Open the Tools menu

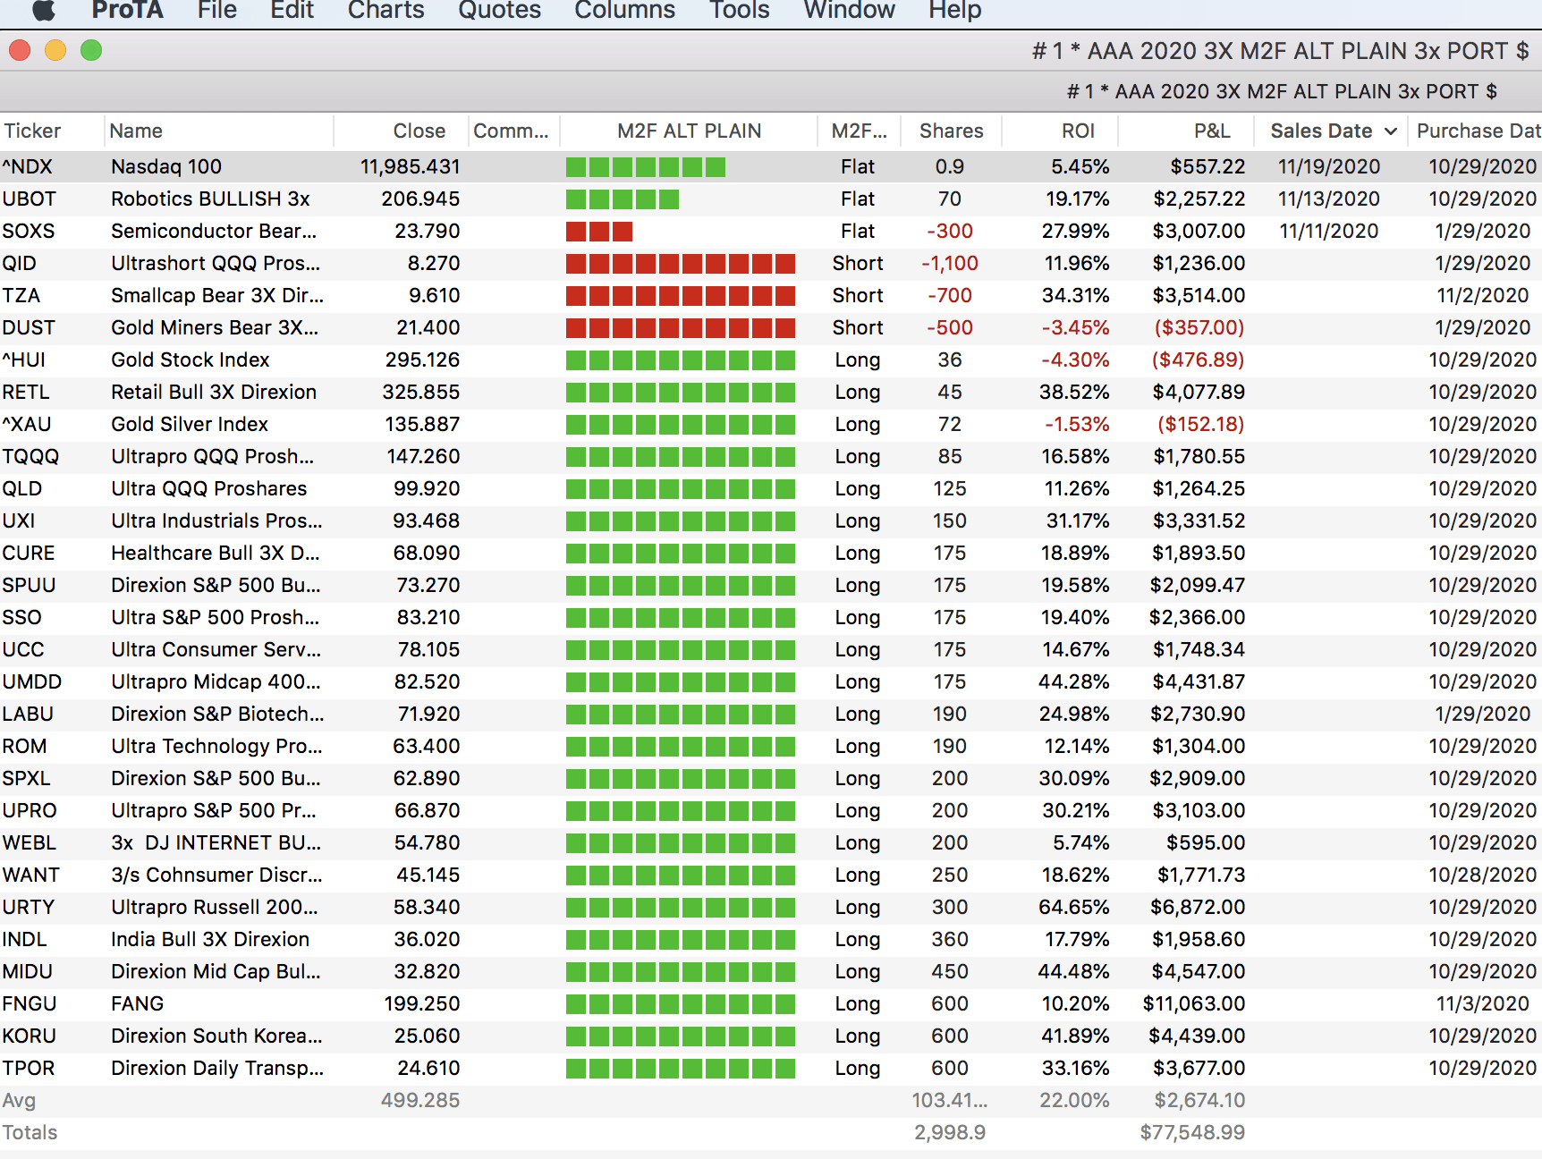coord(739,10)
